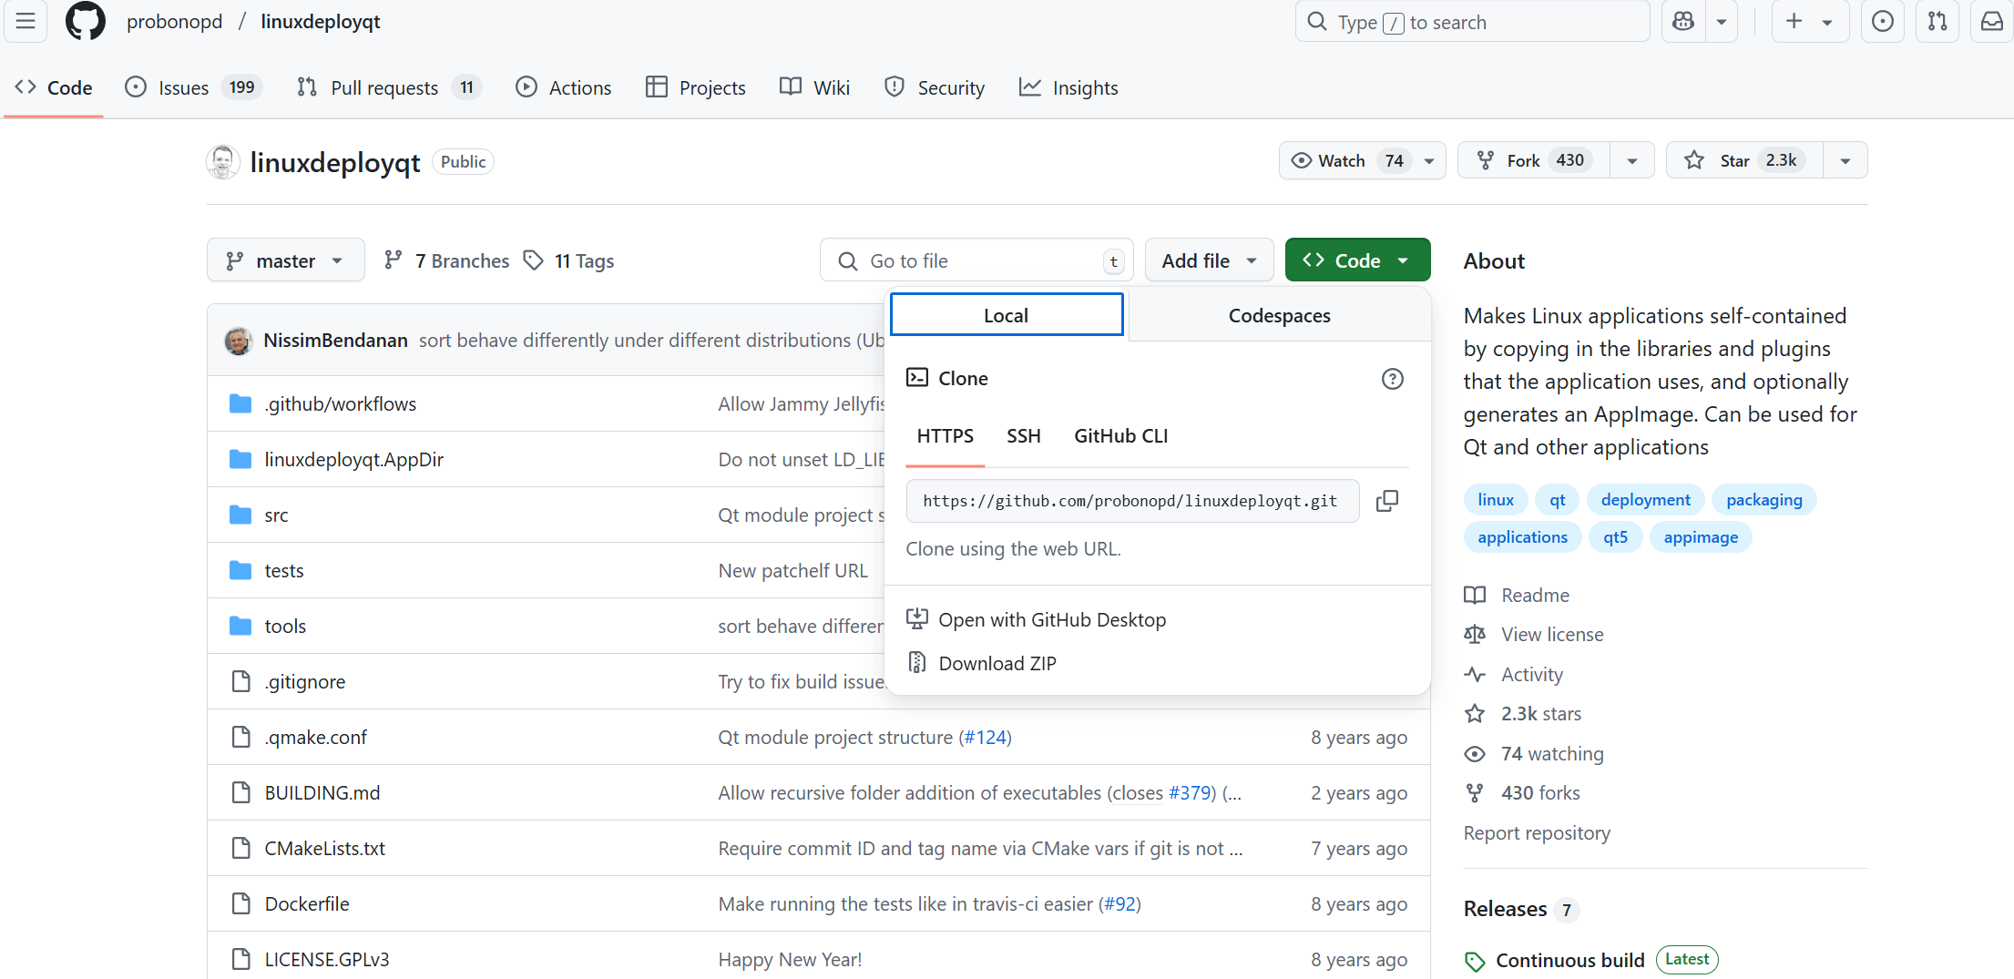Open the BUILDING.md file
This screenshot has height=979, width=2014.
[x=322, y=792]
